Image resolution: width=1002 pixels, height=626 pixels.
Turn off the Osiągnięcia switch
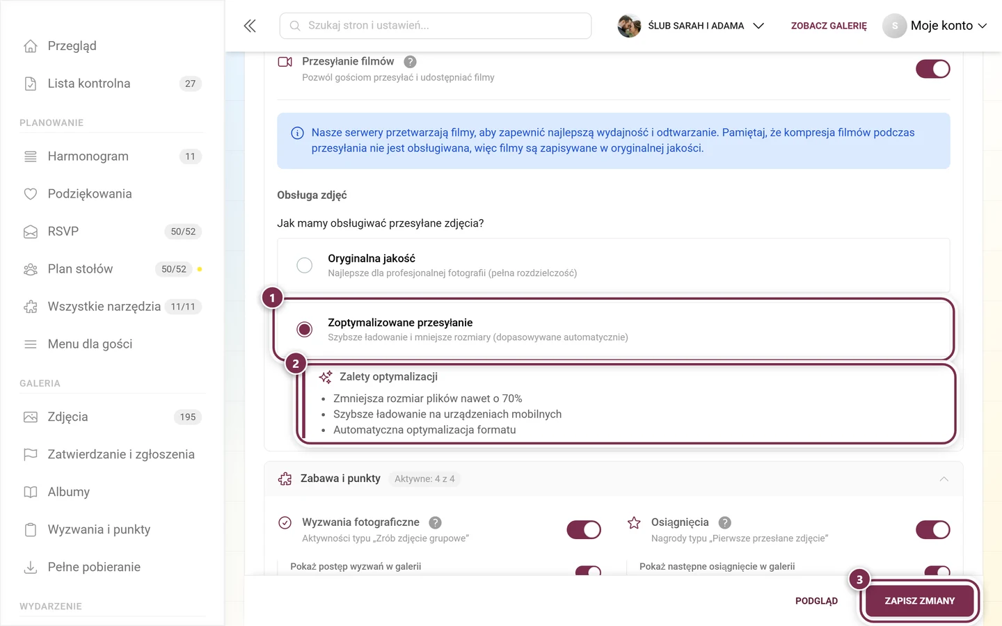click(x=933, y=530)
